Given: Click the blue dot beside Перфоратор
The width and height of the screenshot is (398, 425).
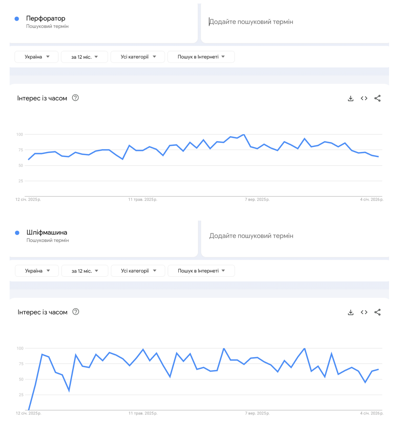Looking at the screenshot, I should point(17,18).
